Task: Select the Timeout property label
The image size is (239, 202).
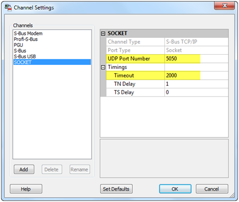Action: pos(124,75)
